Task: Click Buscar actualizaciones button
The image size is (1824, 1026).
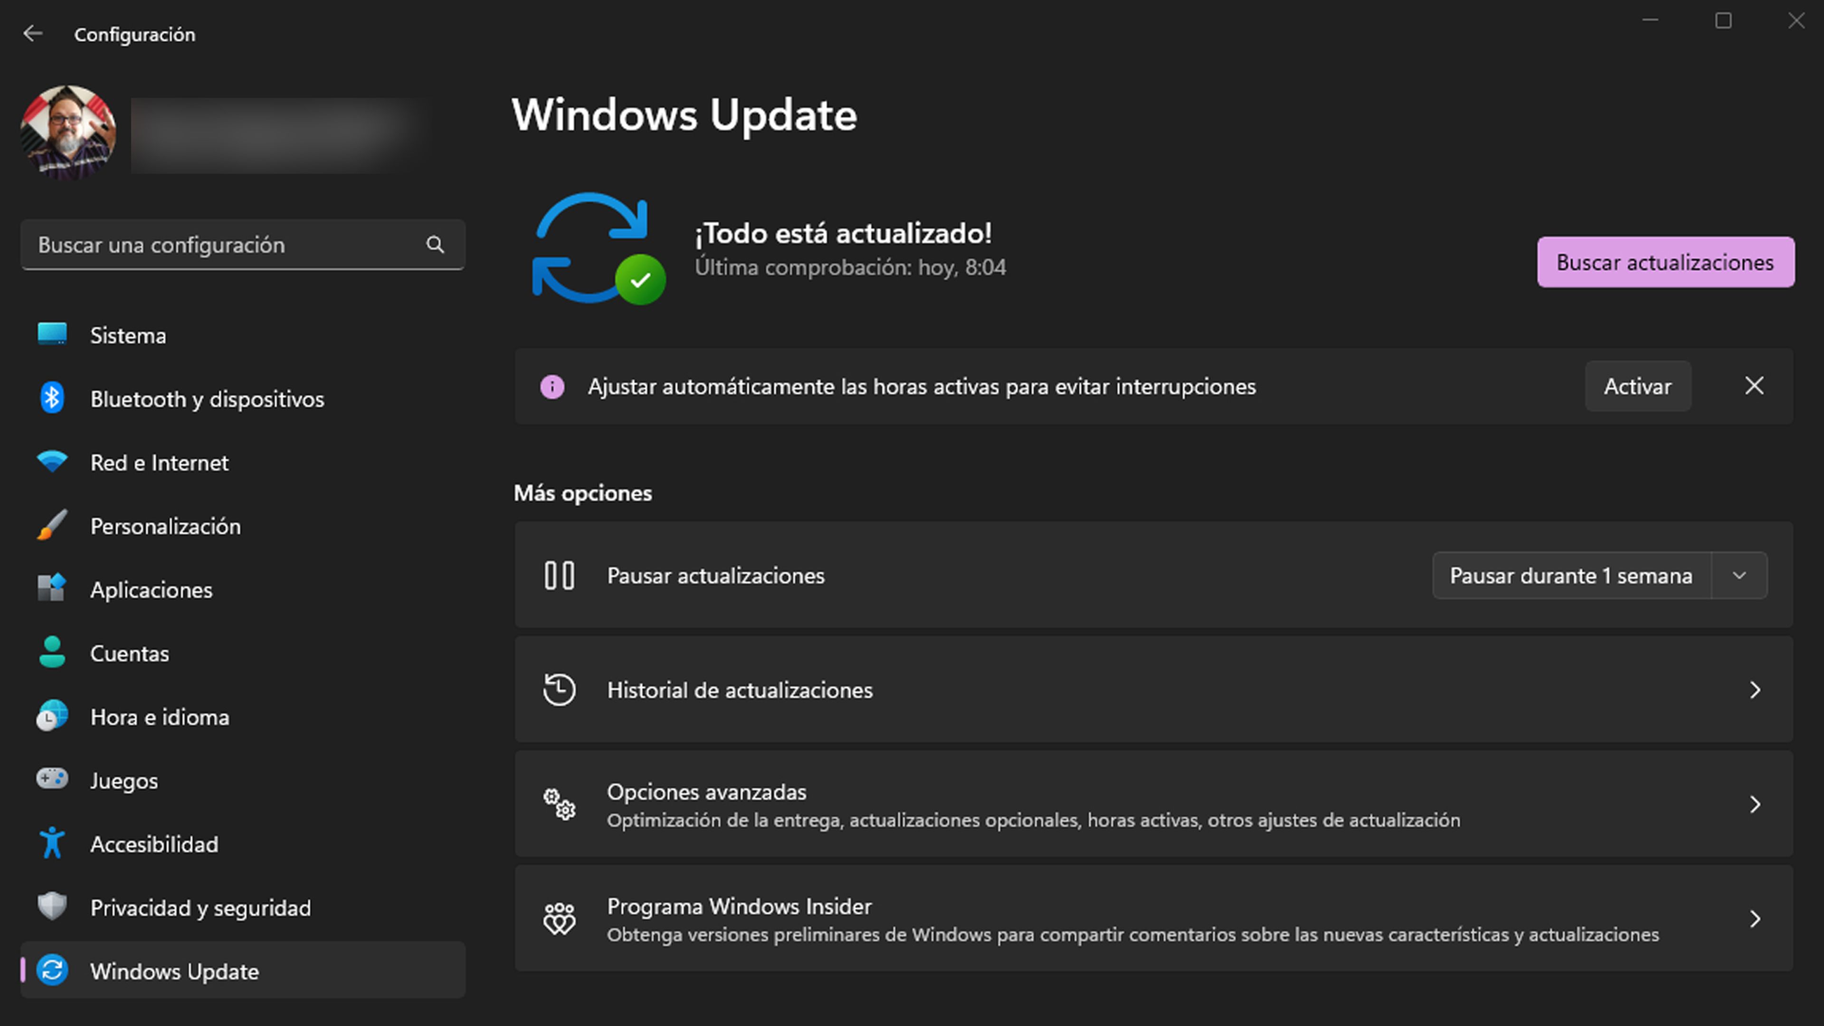Action: [1665, 262]
